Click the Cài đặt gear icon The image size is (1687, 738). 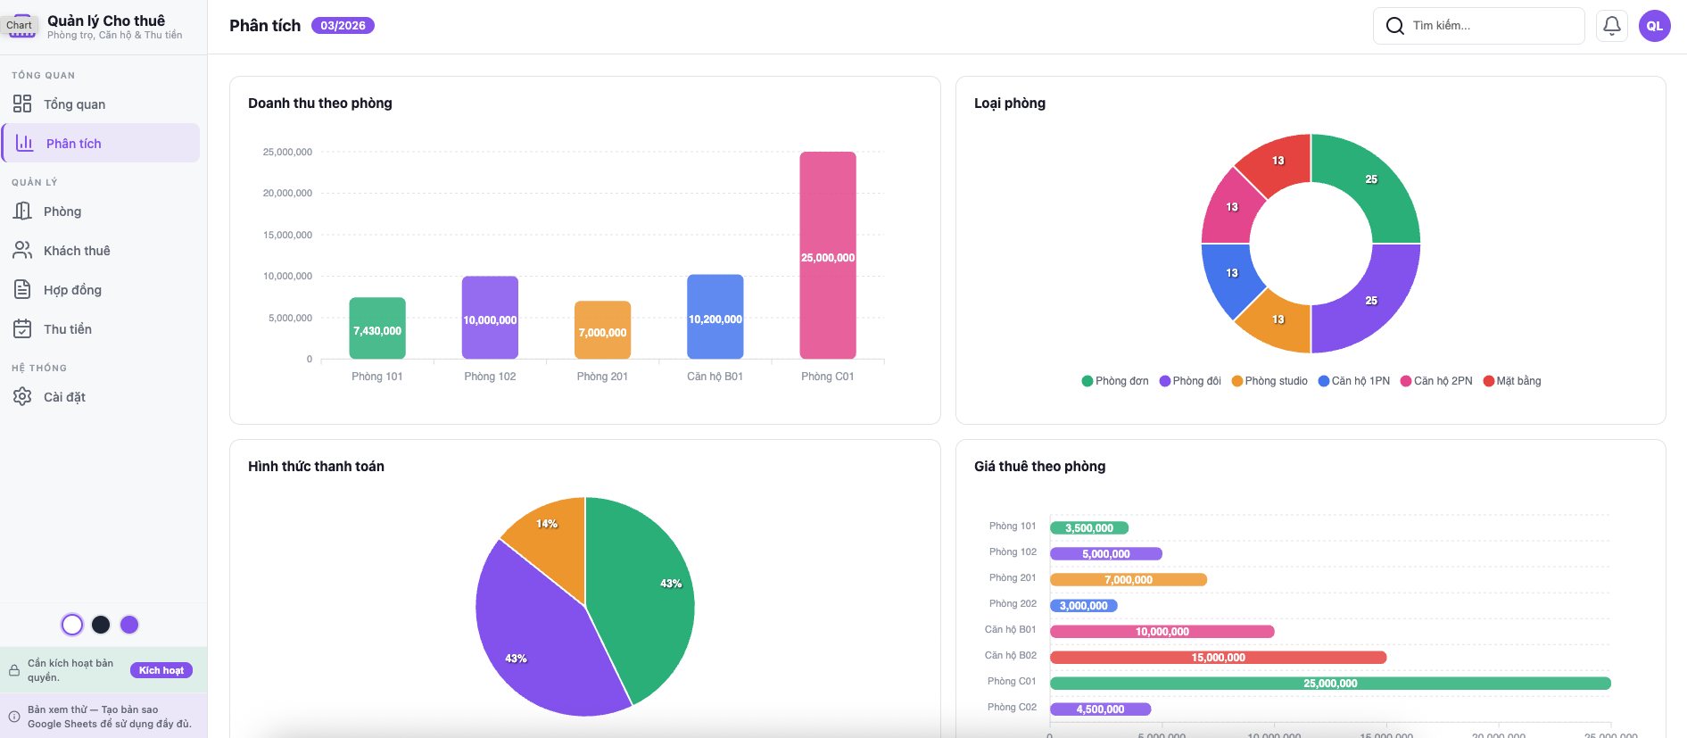[22, 397]
